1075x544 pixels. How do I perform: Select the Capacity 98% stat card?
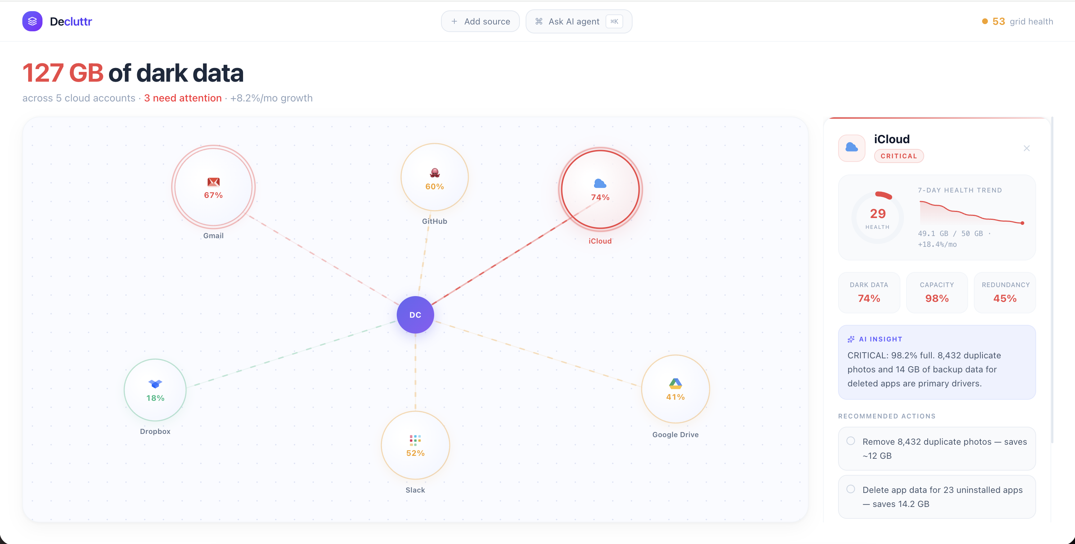(x=936, y=293)
